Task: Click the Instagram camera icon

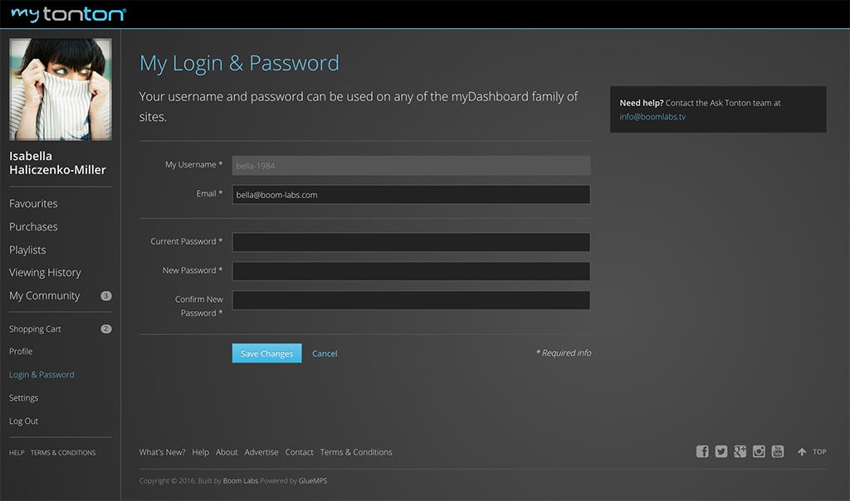Action: pos(759,451)
